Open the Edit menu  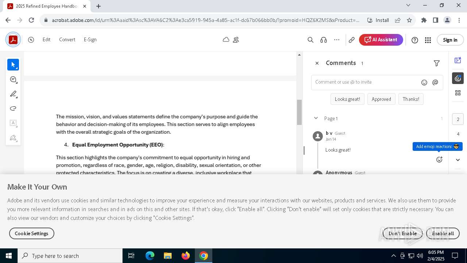pos(46,39)
